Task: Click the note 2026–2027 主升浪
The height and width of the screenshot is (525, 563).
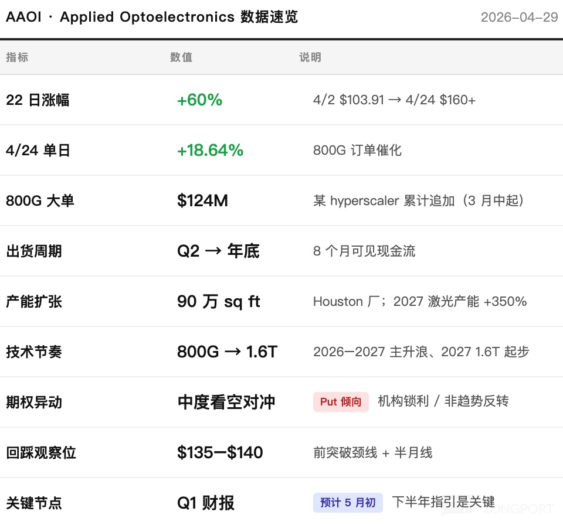Action: coord(421,352)
